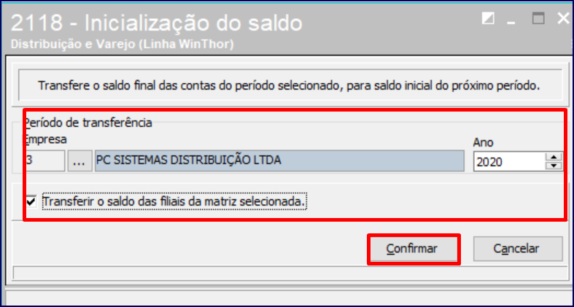Toggle the Transferir o saldo das filiais checkbox
Viewport: 574px width, 307px height.
click(32, 201)
